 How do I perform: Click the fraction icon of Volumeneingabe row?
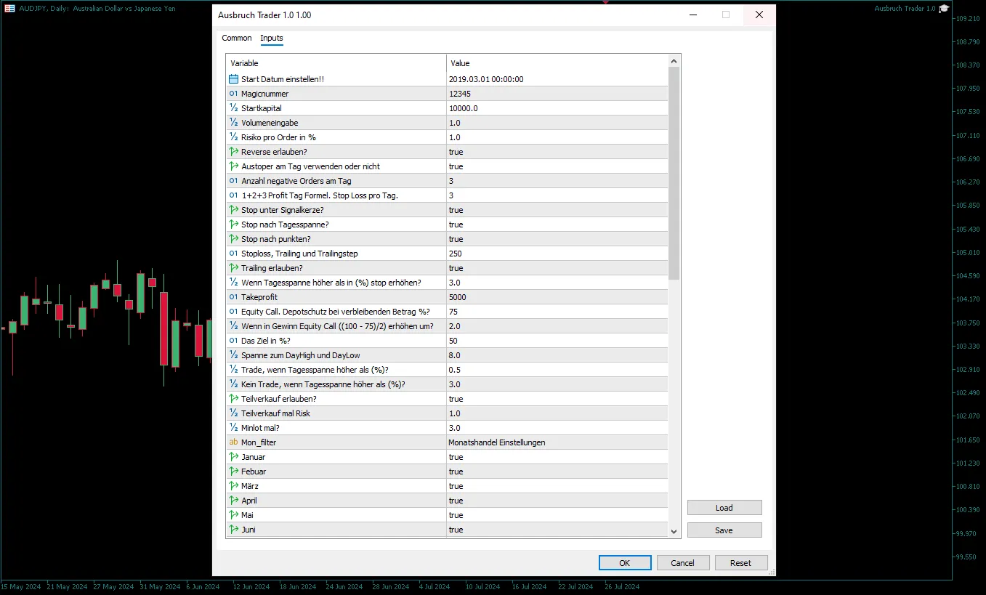(234, 123)
